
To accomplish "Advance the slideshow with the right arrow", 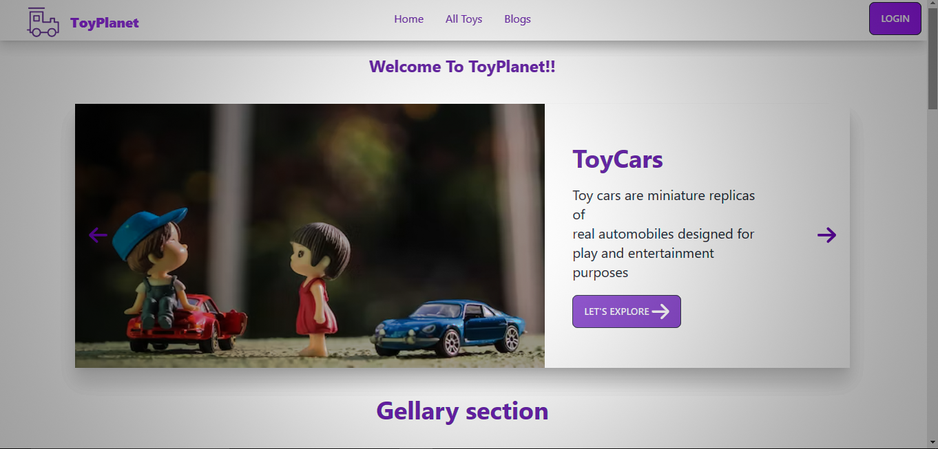I will click(826, 235).
